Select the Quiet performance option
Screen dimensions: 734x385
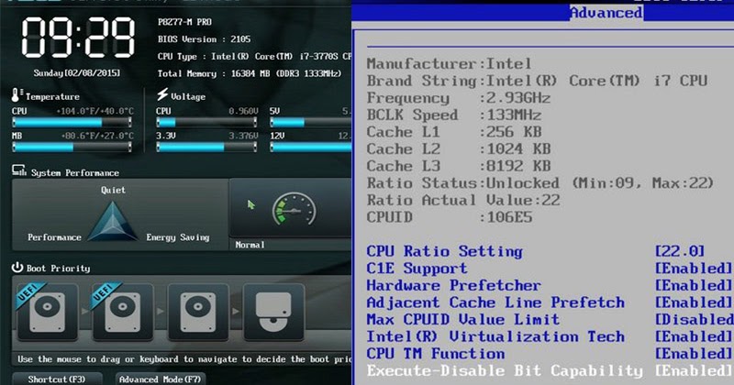pyautogui.click(x=113, y=190)
